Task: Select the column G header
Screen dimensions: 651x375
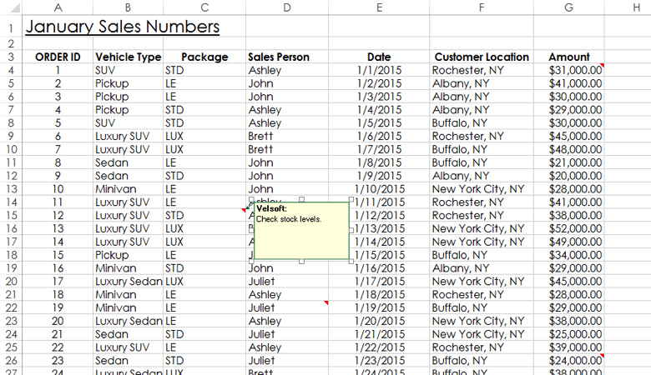Action: click(568, 7)
